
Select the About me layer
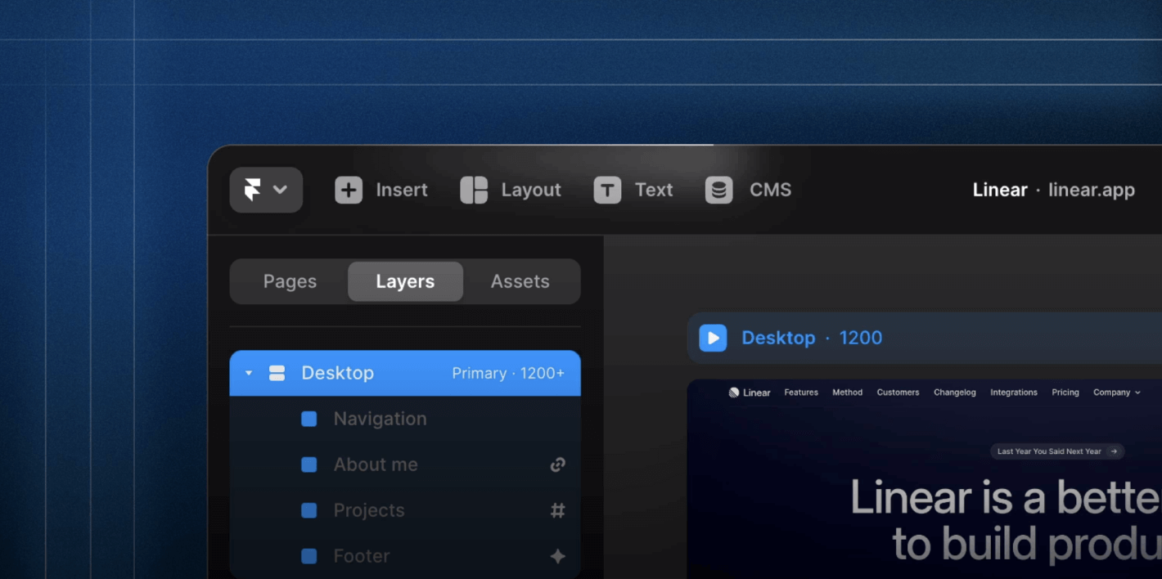tap(405, 465)
